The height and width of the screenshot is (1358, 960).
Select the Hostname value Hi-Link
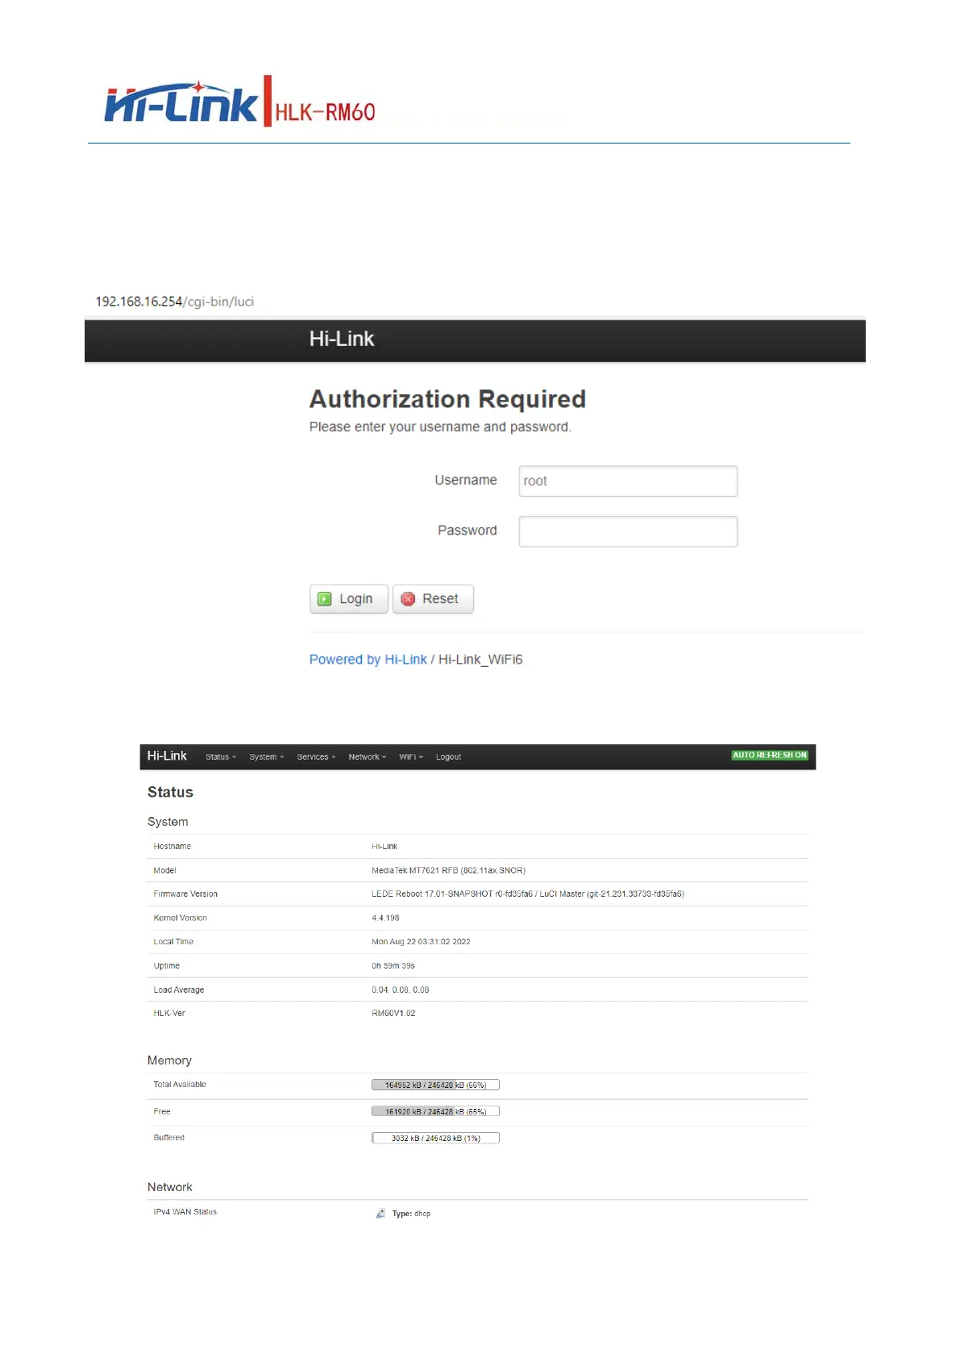pos(384,847)
